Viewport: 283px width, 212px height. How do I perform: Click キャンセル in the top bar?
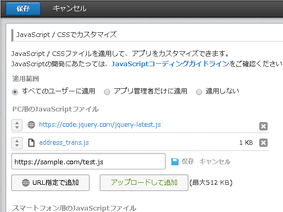[69, 8]
